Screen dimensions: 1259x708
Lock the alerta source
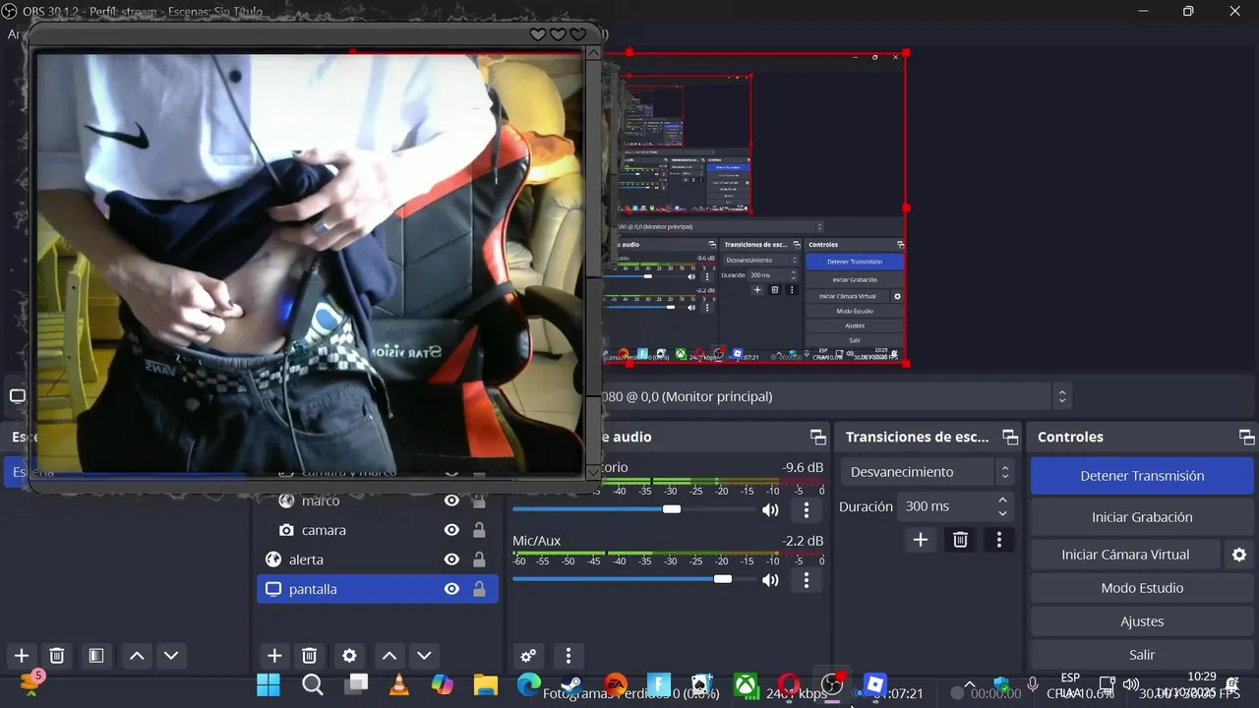click(479, 560)
